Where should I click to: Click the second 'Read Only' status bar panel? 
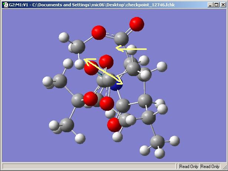tap(210, 166)
